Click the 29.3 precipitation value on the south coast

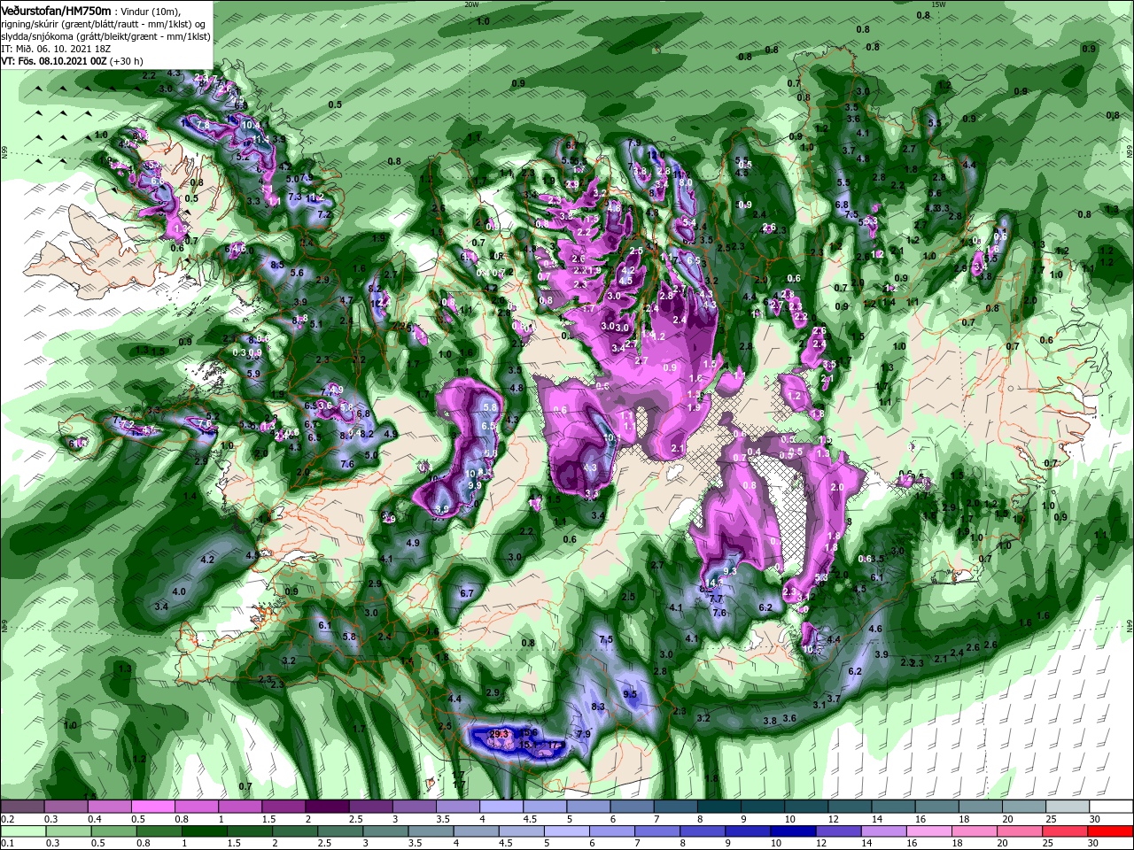(499, 734)
